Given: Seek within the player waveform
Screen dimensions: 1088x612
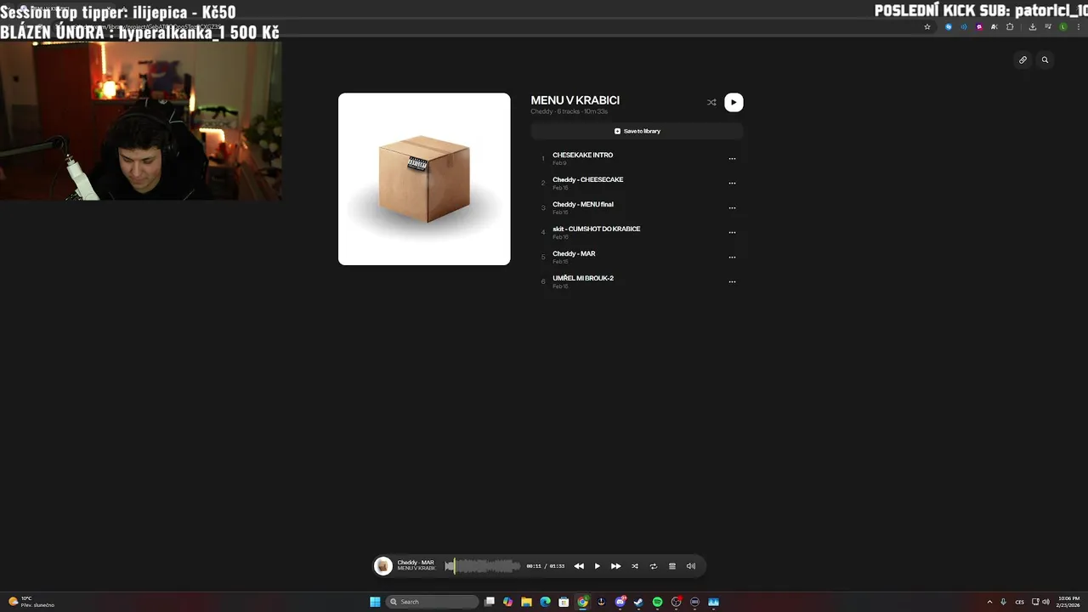Looking at the screenshot, I should click(483, 566).
